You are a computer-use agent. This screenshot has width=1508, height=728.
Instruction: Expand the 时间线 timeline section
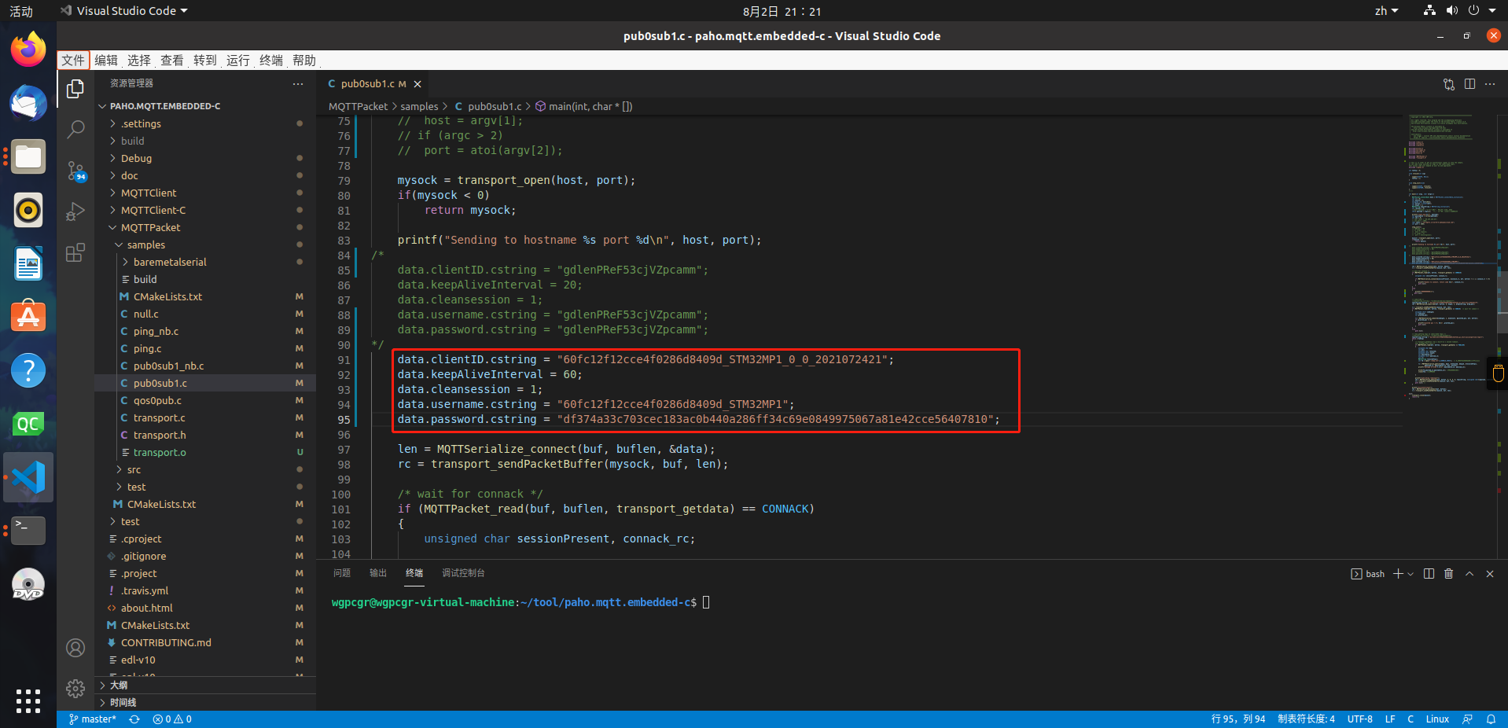(205, 703)
